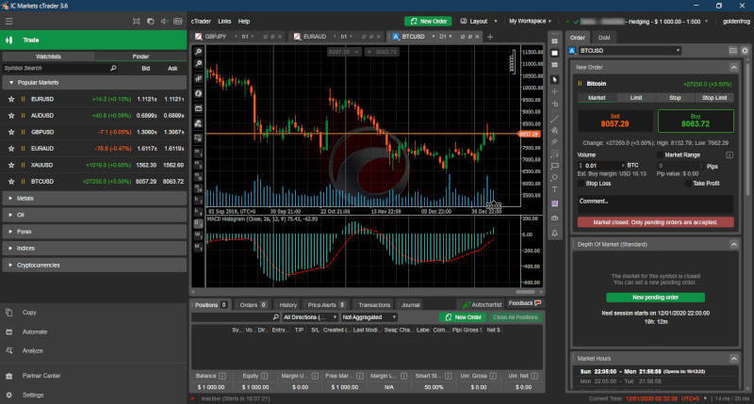Switch to the DoM tab
This screenshot has width=754, height=404.
[x=603, y=37]
